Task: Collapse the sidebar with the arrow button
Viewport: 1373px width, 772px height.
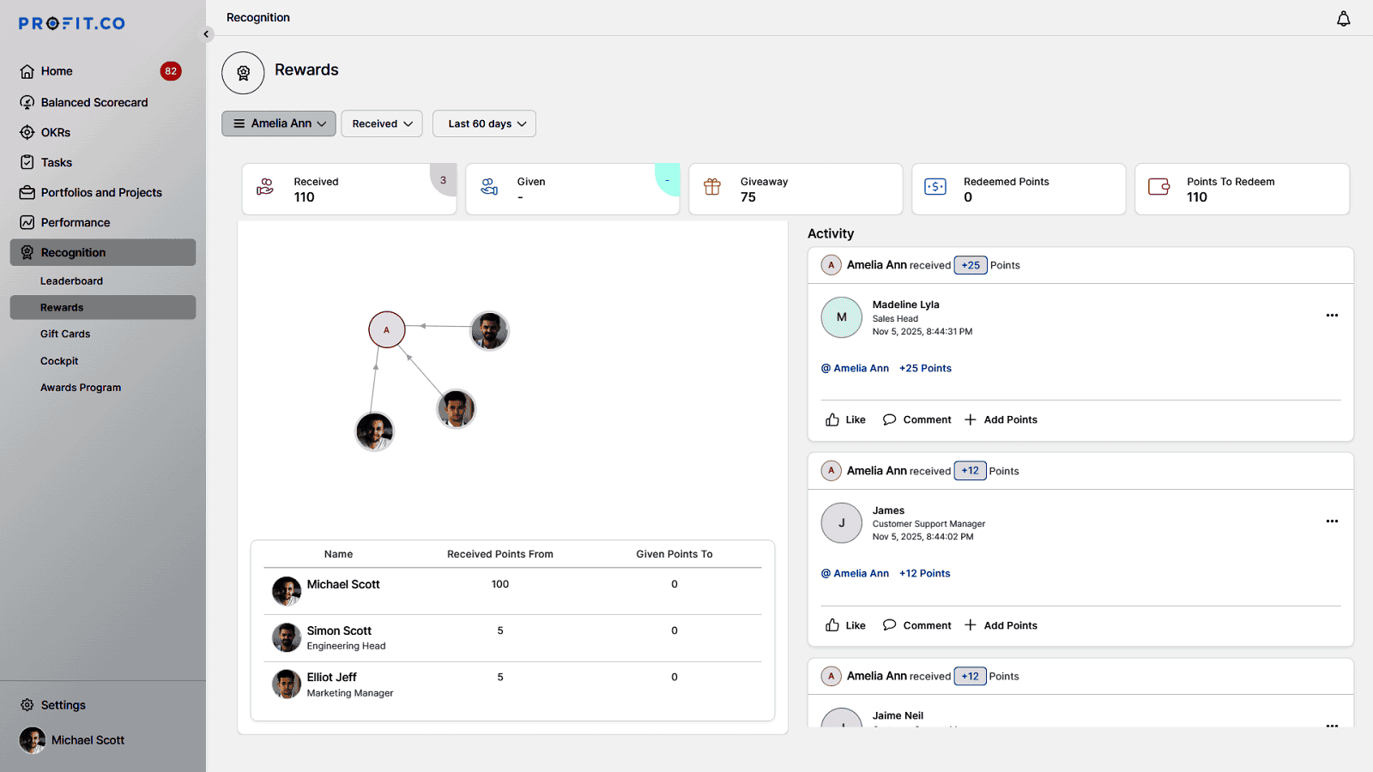Action: pos(206,34)
